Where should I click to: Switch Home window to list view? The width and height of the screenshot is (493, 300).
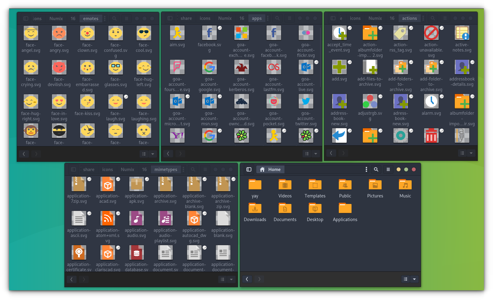coord(406,279)
